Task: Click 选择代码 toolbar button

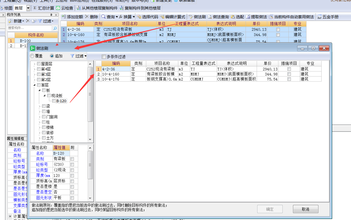Action: 147,17
